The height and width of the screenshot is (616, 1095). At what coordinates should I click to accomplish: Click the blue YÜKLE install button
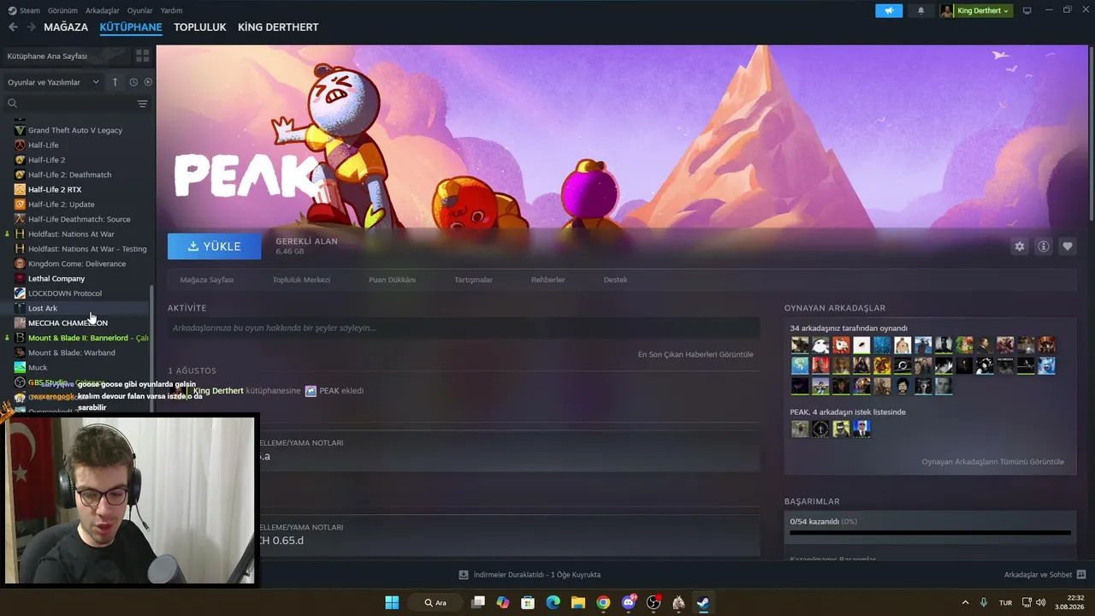click(x=215, y=246)
